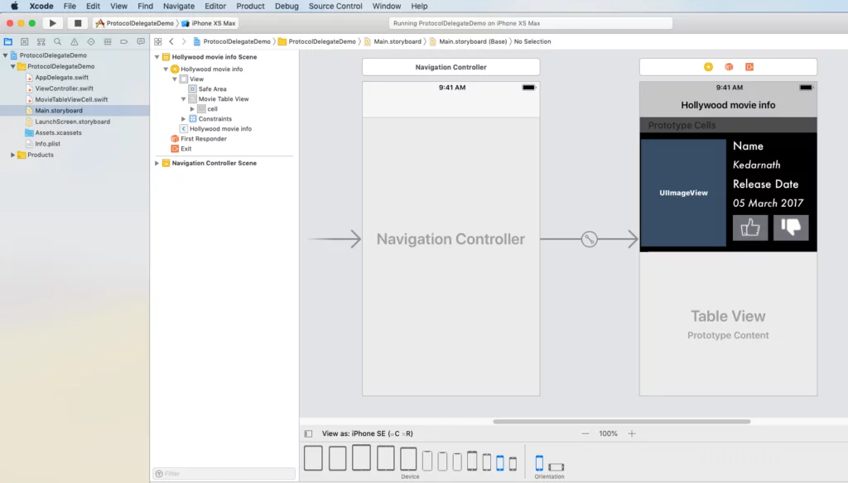Select portrait orientation icon
This screenshot has width=848, height=483.
(x=540, y=461)
